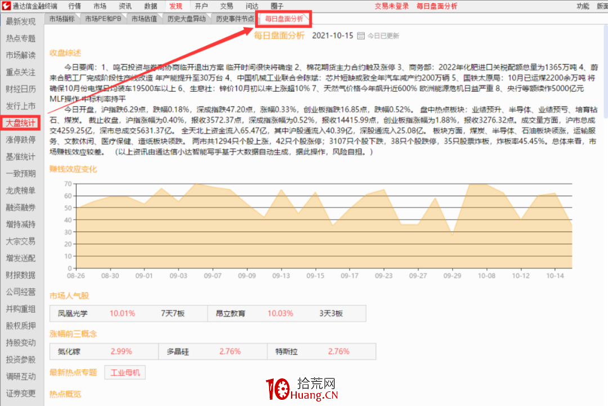
Task: Click the 交易未登录 login link
Action: (x=391, y=6)
